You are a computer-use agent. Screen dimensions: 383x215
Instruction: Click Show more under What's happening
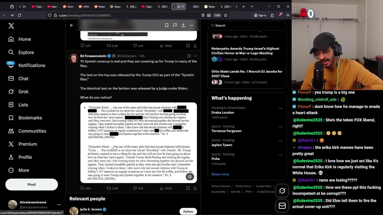pos(220,174)
